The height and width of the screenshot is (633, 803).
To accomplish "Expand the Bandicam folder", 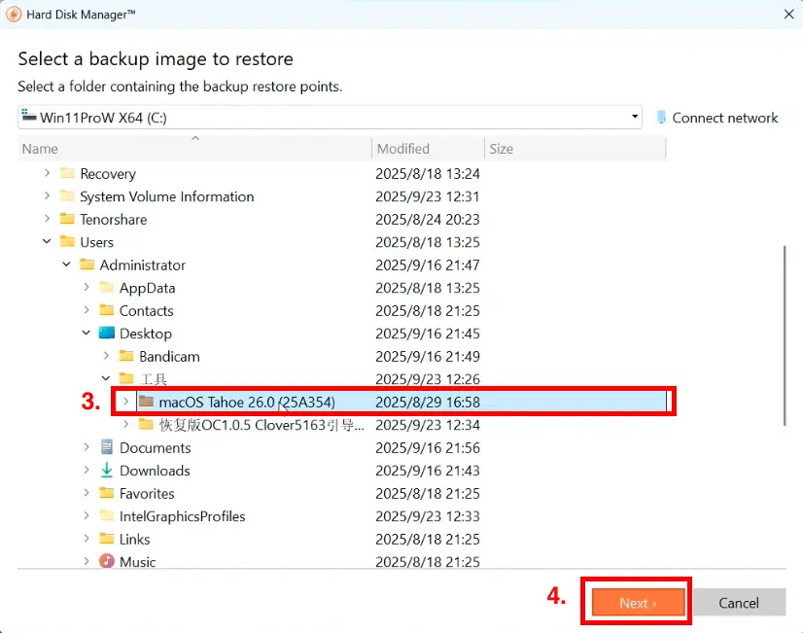I will coord(106,356).
